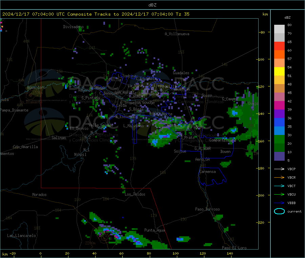Click the 'Guadales' map label

[181, 73]
